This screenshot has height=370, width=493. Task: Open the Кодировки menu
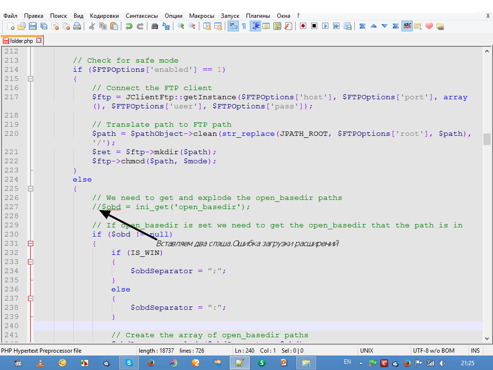[105, 16]
